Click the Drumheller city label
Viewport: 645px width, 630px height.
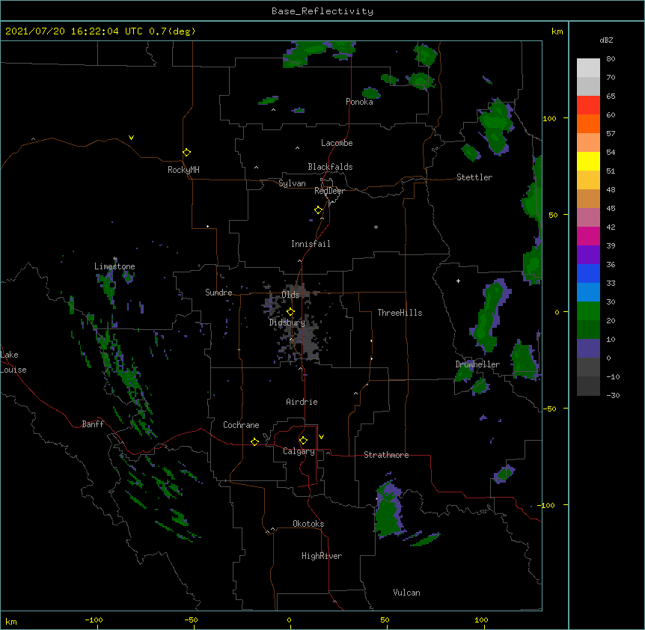tap(477, 364)
